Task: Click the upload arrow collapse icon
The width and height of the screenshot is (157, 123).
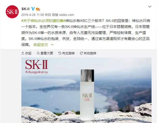Action: [x=23, y=53]
